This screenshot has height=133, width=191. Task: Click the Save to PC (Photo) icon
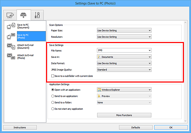[11, 36]
